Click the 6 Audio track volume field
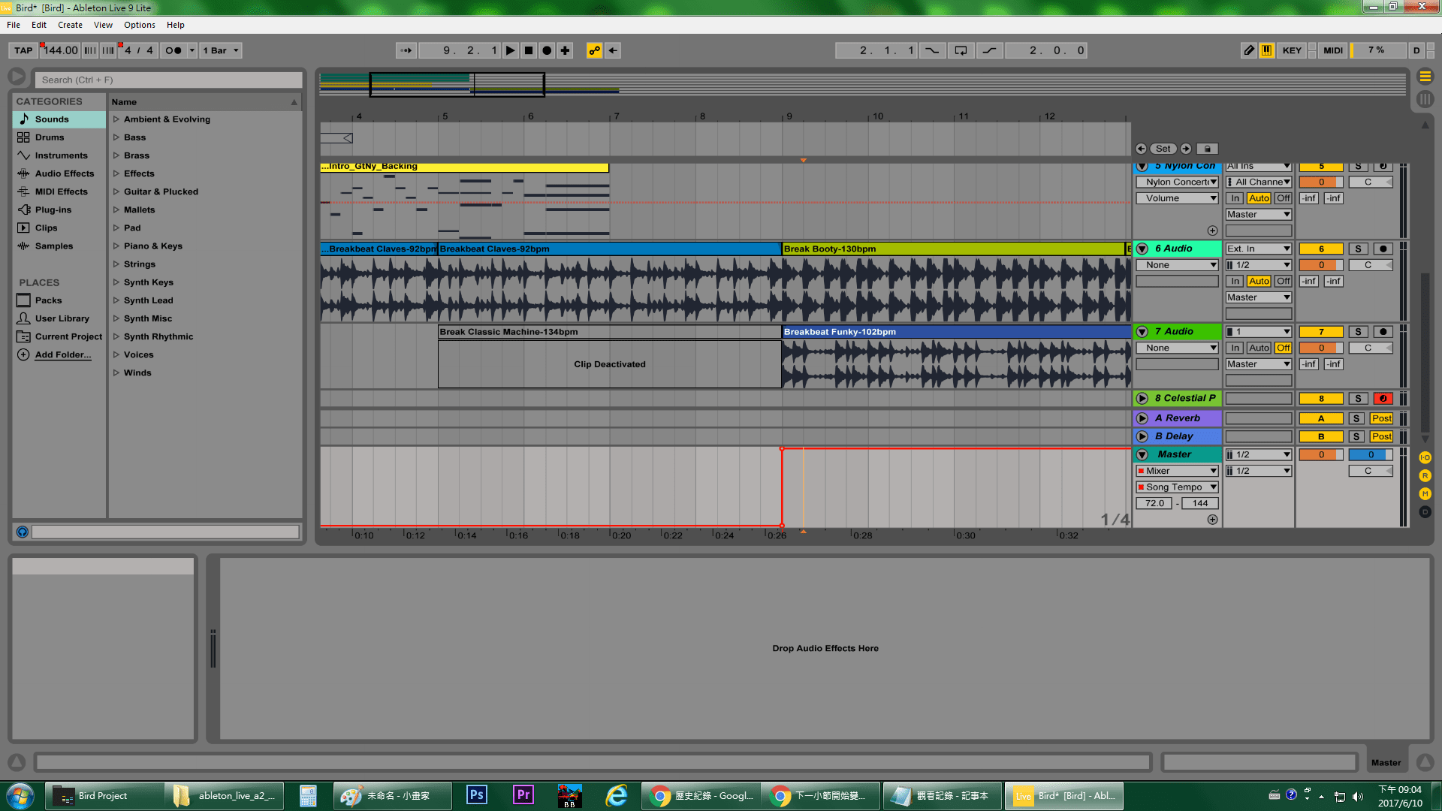 click(x=1321, y=265)
